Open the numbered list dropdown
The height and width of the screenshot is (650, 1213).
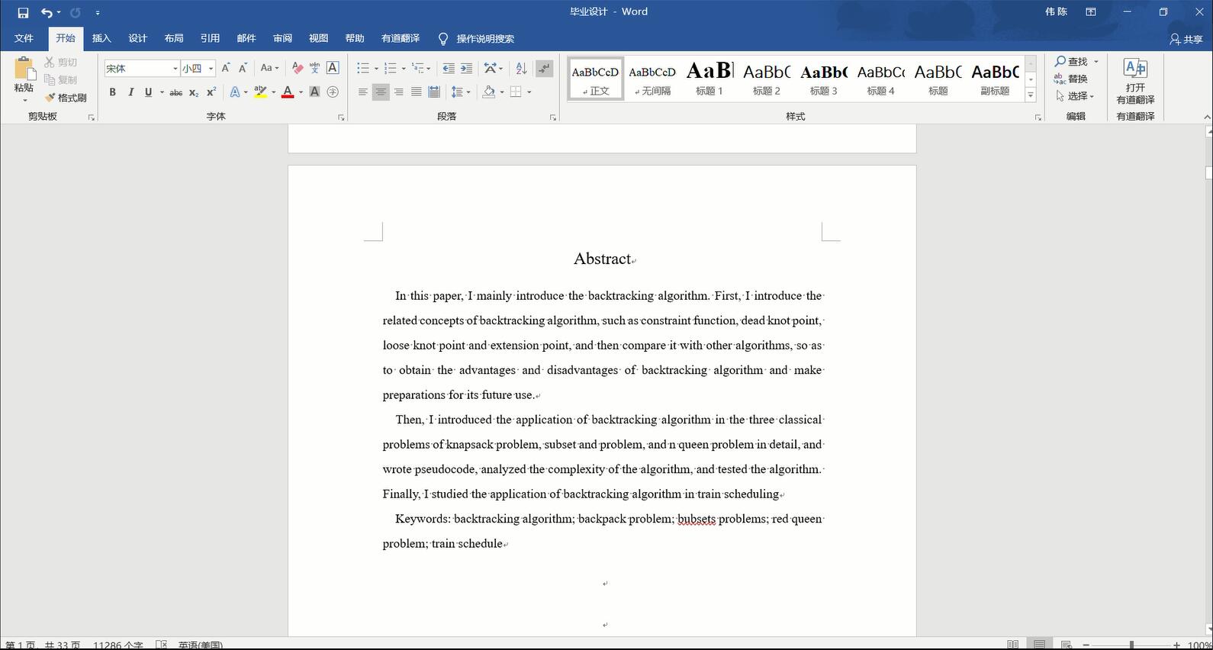[x=404, y=69]
